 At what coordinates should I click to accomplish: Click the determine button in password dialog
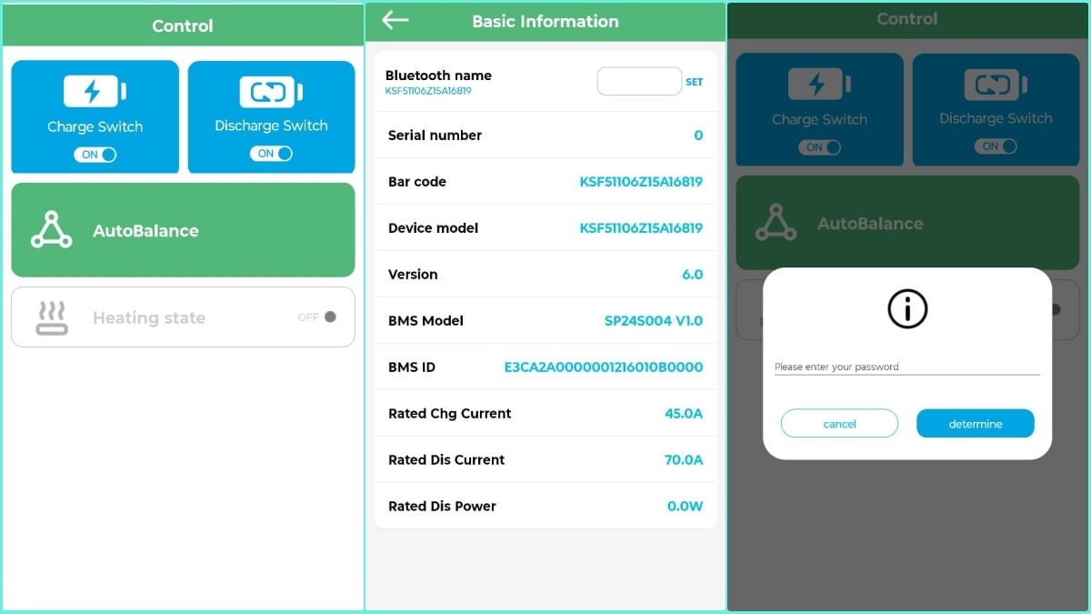[976, 424]
